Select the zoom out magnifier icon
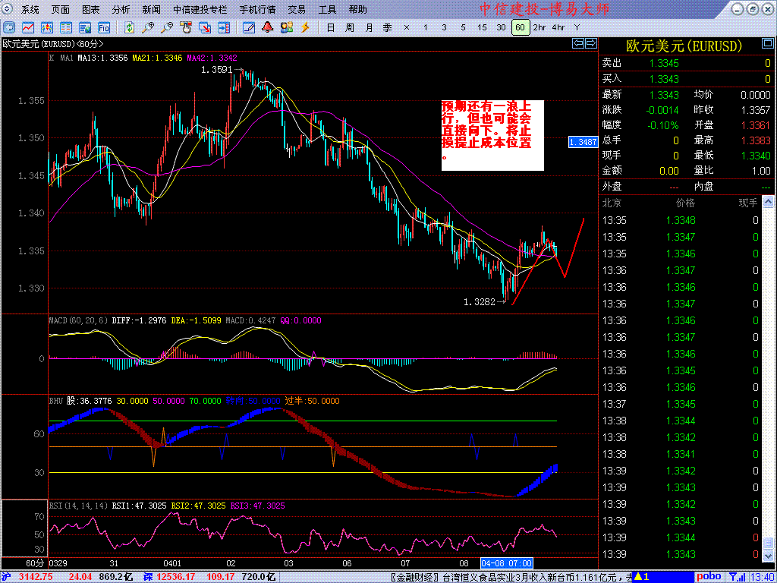The height and width of the screenshot is (583, 777). [x=166, y=27]
